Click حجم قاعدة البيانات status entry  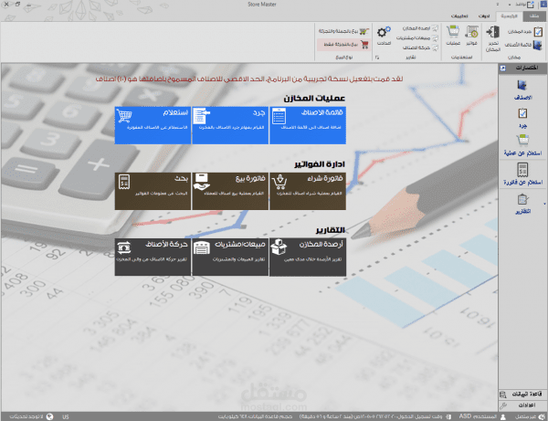pyautogui.click(x=255, y=416)
